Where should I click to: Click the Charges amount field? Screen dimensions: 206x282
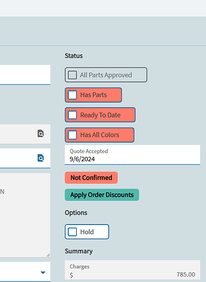133,270
